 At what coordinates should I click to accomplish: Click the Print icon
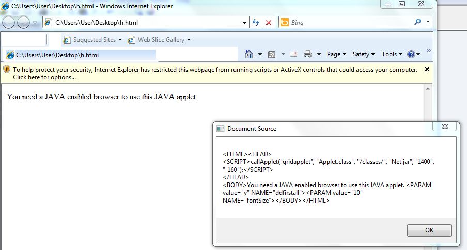point(308,54)
